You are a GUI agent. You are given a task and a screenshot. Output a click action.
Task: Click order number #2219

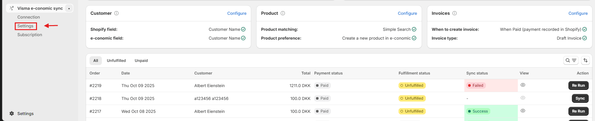(x=96, y=85)
